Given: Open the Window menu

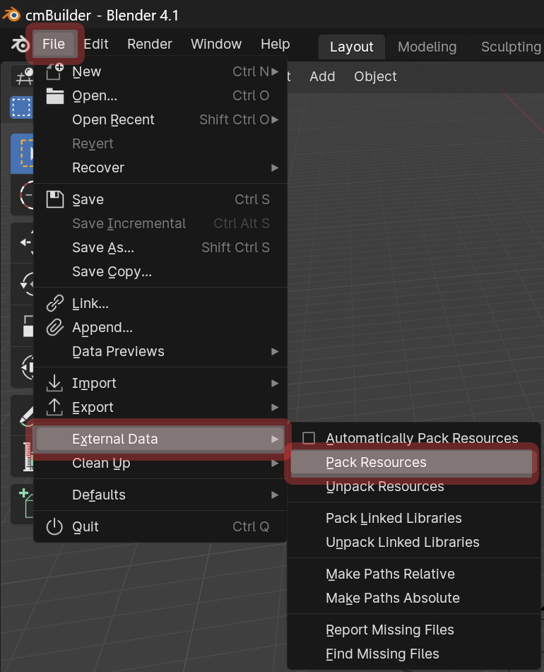Looking at the screenshot, I should tap(216, 44).
